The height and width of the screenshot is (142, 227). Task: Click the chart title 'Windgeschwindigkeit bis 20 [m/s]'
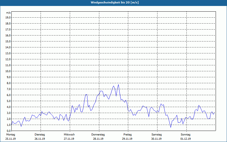(115, 3)
